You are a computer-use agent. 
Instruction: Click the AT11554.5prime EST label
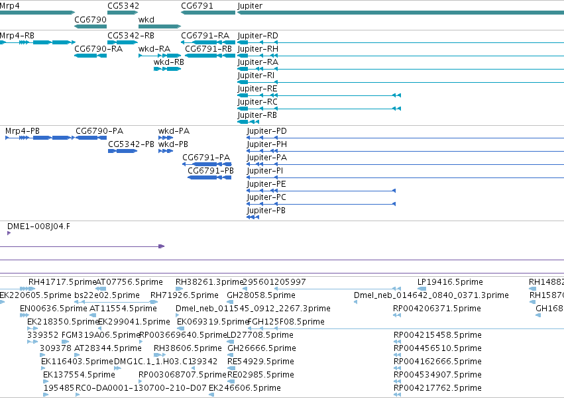123,309
